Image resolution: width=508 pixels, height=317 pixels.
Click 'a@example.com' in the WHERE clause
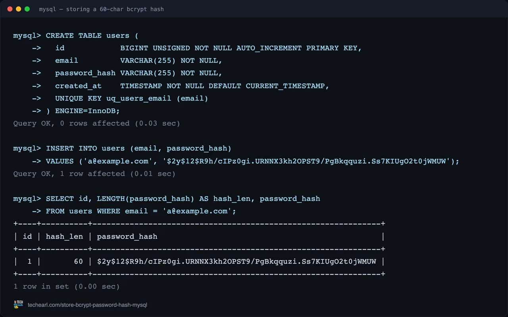[x=197, y=211]
